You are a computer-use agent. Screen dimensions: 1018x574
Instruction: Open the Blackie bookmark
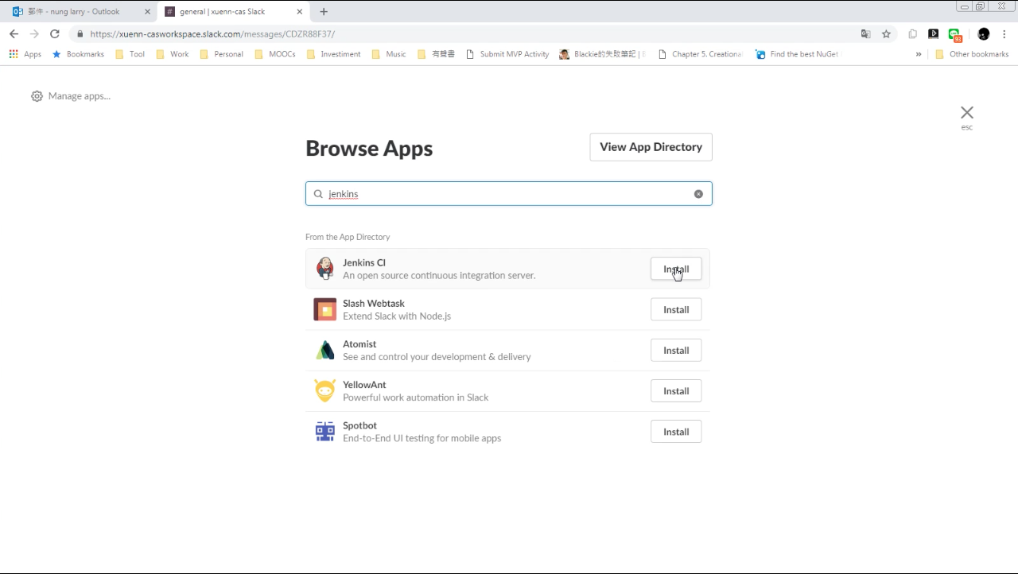602,54
